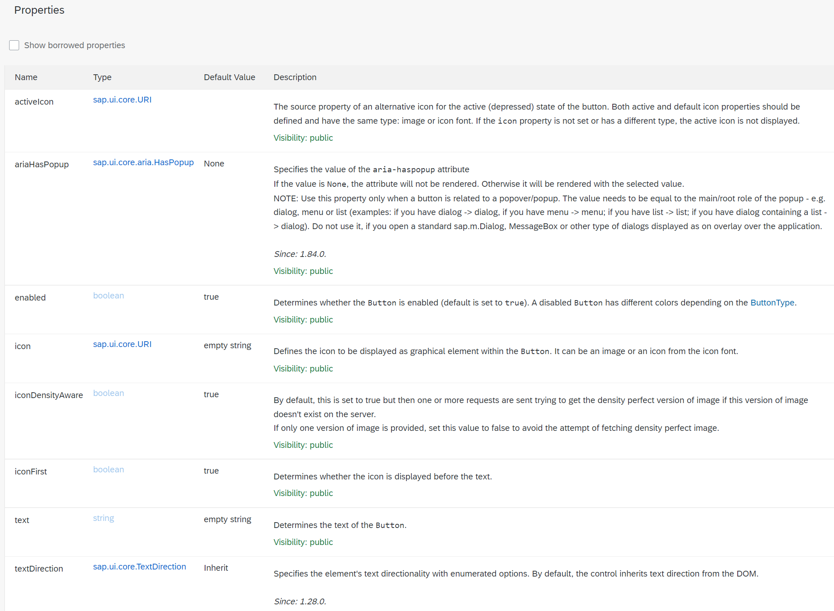
Task: Select the activeIcon property name
Action: point(34,102)
